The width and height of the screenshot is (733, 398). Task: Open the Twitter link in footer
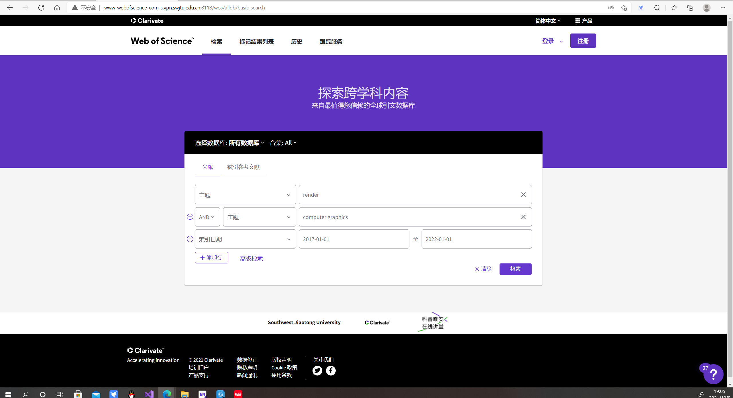[x=317, y=371]
